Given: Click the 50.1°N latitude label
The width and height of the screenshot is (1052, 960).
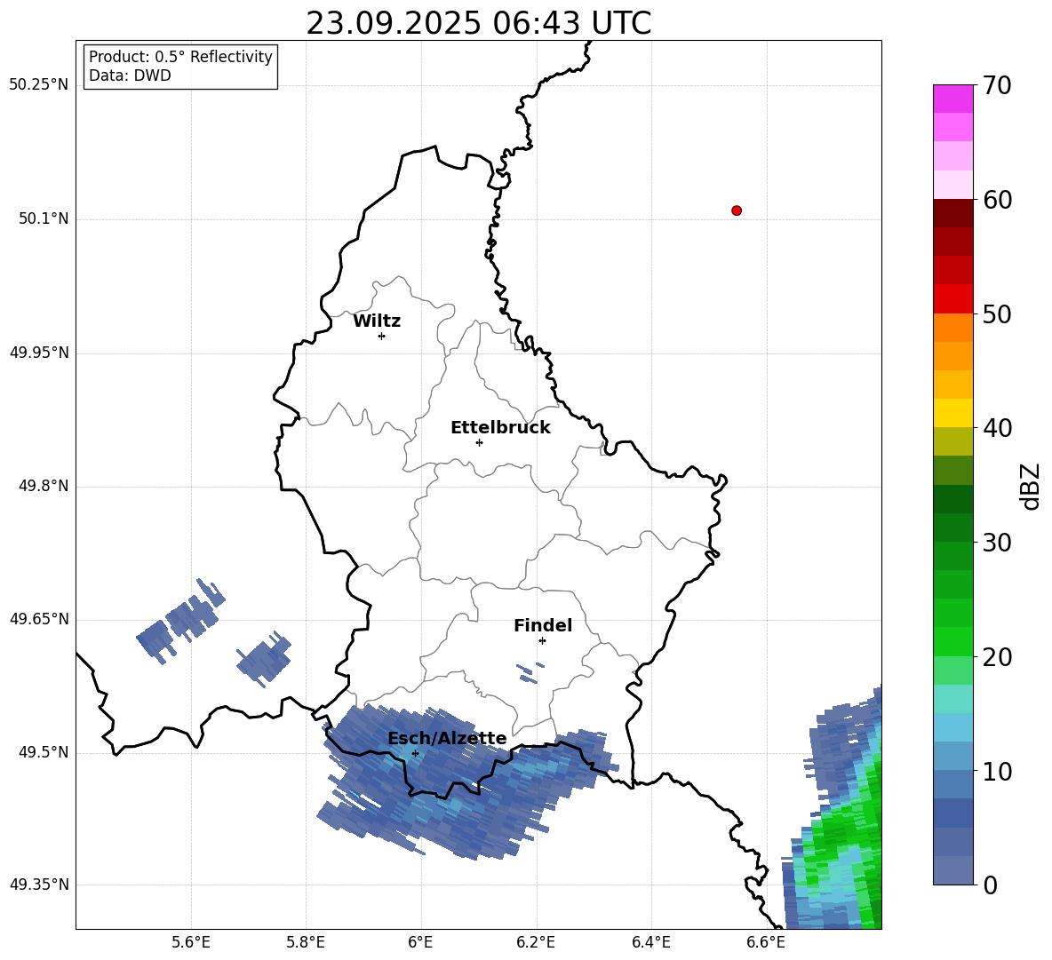Looking at the screenshot, I should click(43, 219).
